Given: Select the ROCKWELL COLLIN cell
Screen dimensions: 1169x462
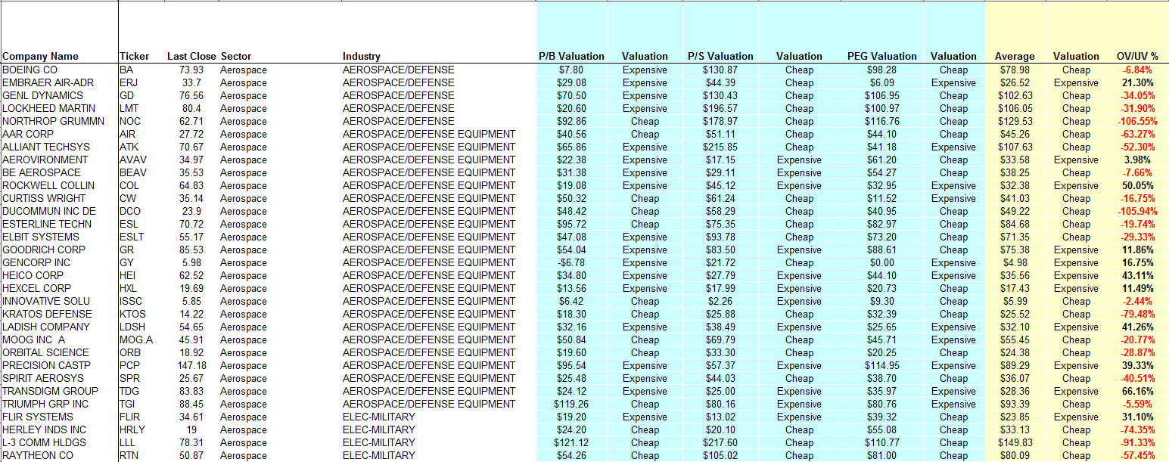Looking at the screenshot, I should point(48,185).
